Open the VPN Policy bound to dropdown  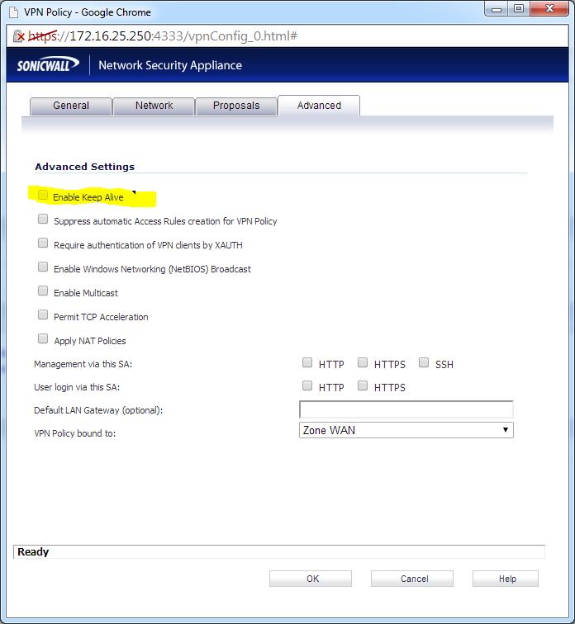pos(406,430)
